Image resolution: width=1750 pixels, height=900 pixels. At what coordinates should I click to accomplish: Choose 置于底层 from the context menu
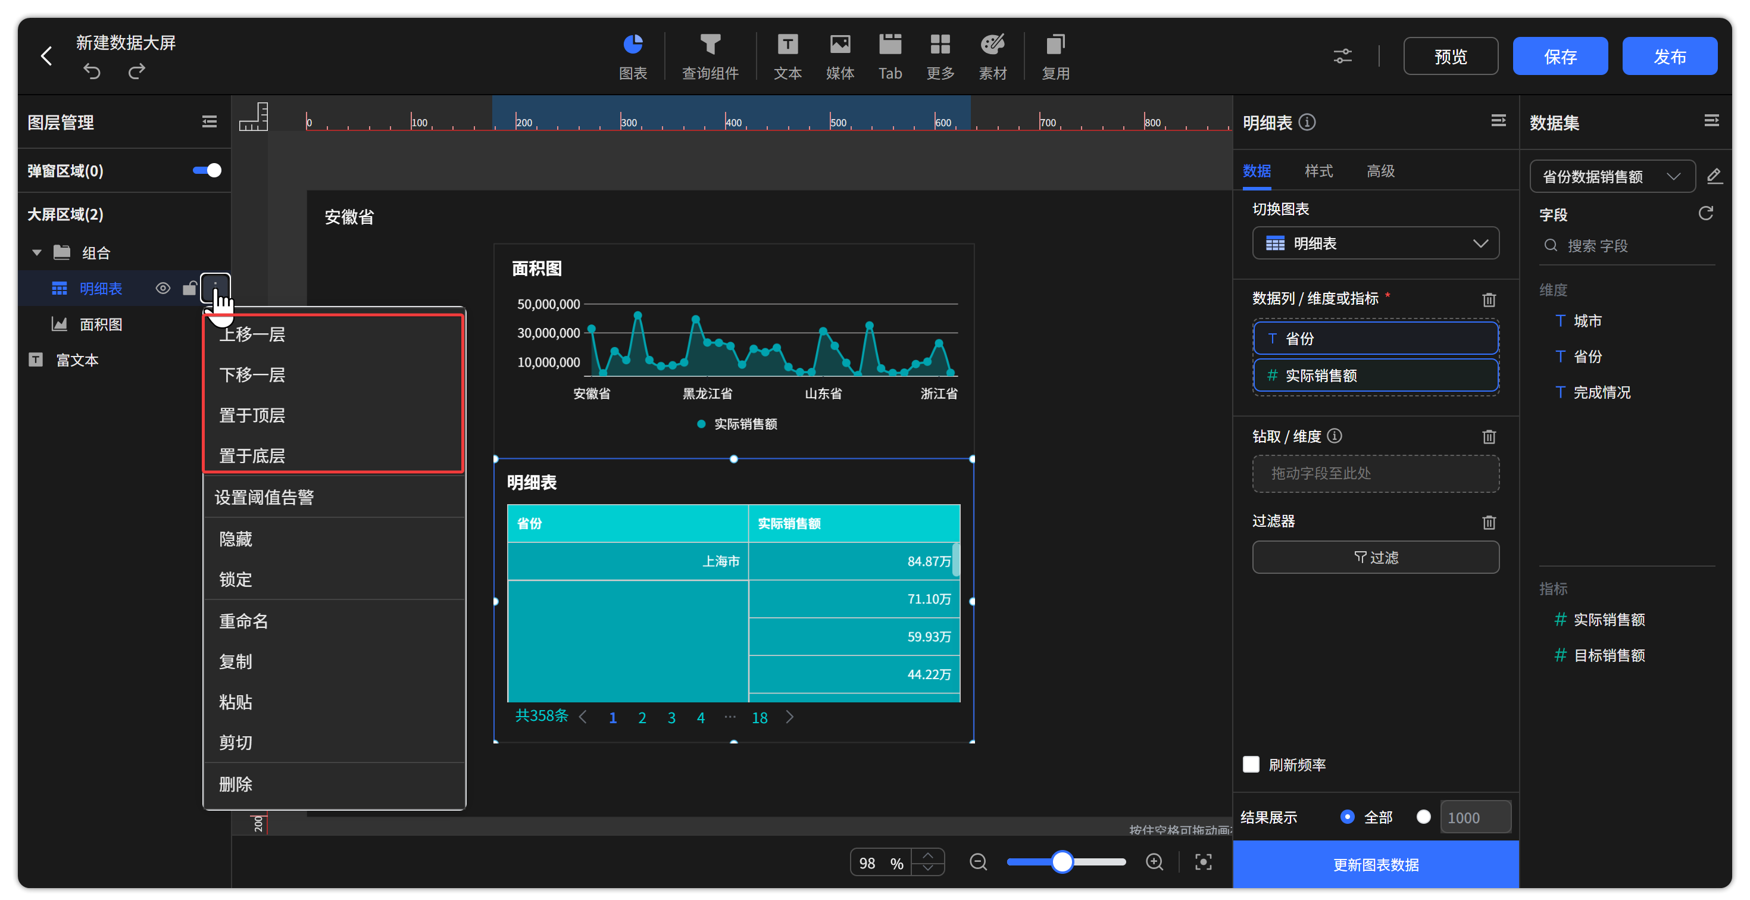[x=252, y=456]
